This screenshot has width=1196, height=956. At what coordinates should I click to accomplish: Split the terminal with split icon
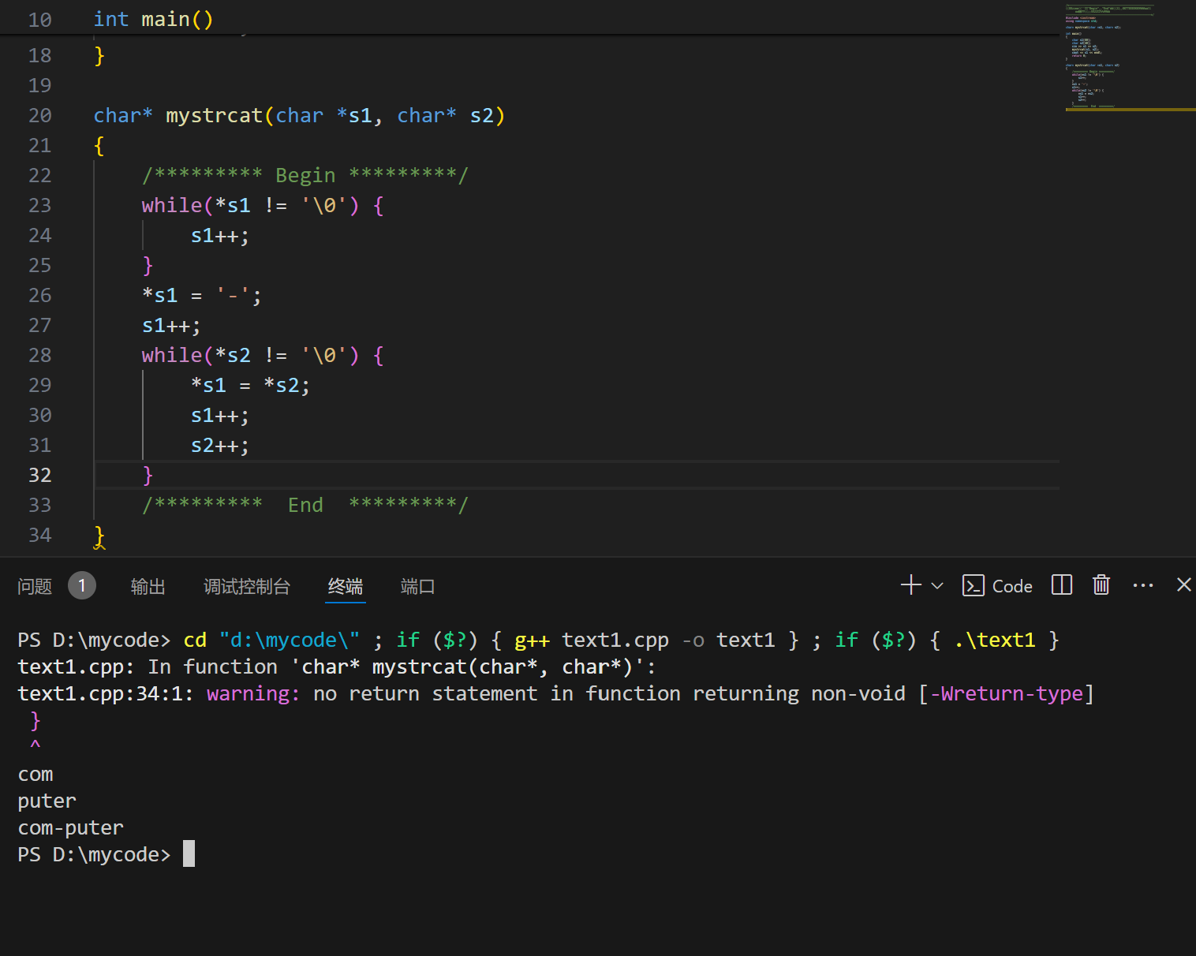point(1062,585)
